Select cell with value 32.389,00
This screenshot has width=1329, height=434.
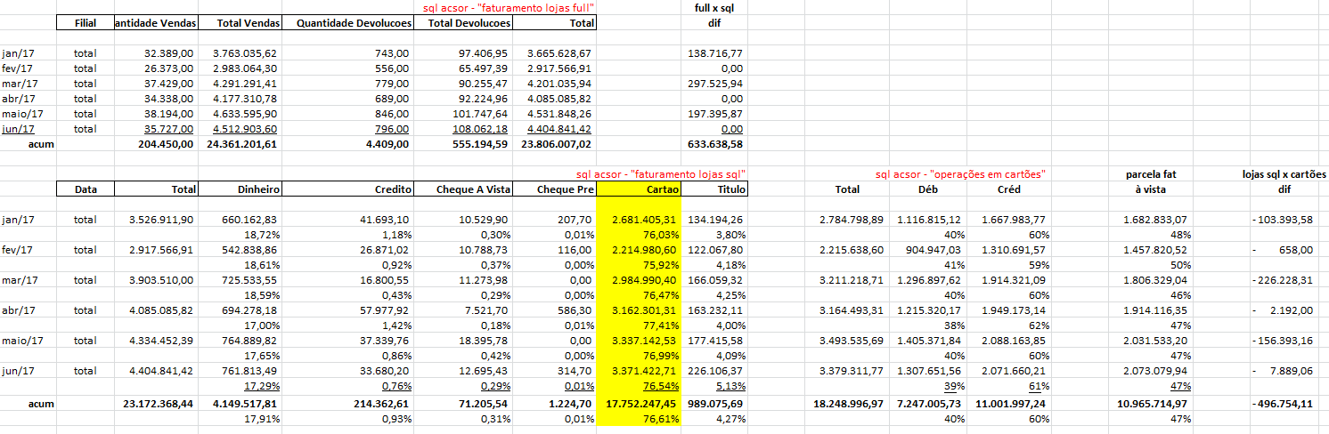click(x=167, y=53)
